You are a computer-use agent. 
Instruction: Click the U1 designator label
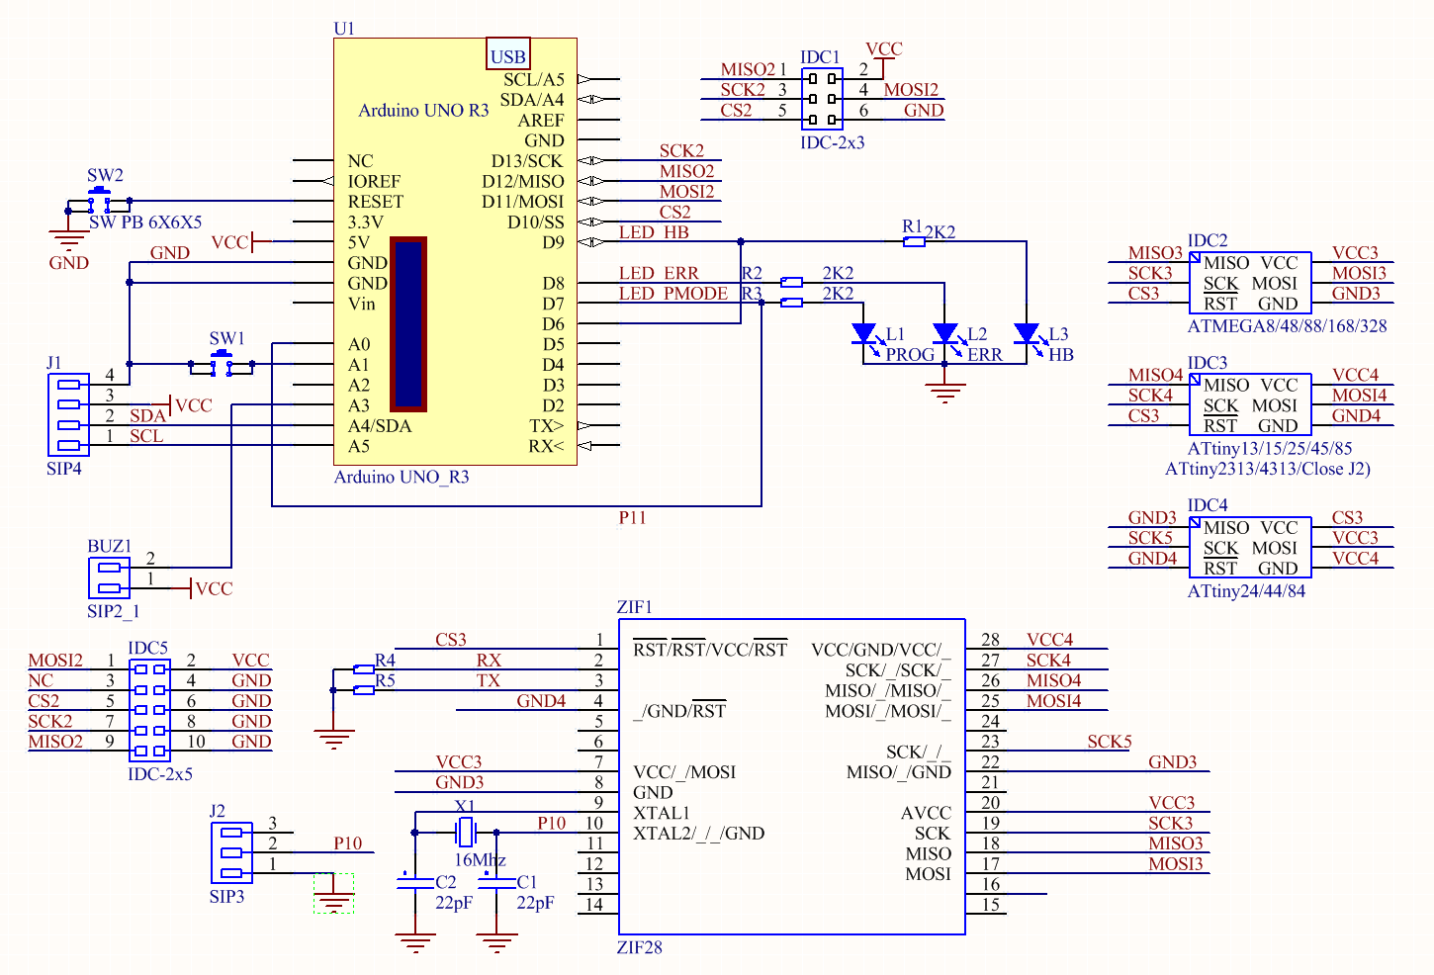(x=344, y=29)
